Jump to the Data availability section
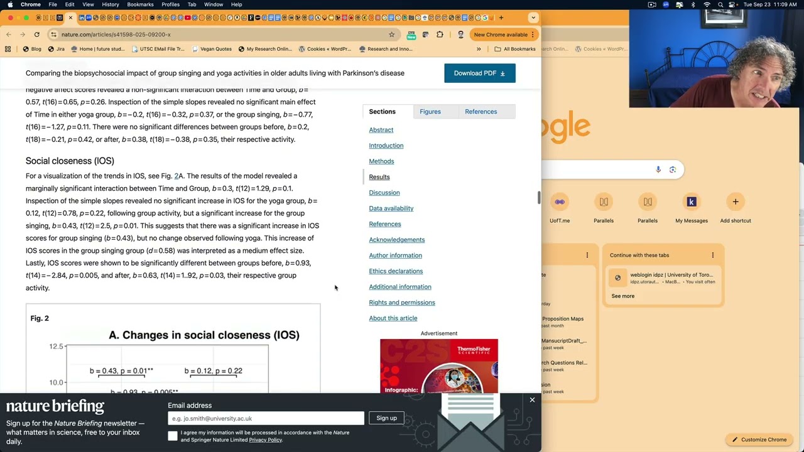The image size is (804, 452). pos(391,208)
